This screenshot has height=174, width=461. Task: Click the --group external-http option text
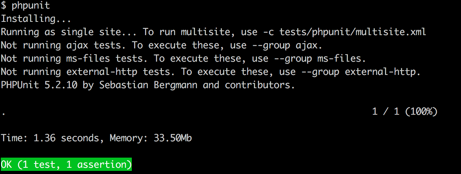[346, 72]
